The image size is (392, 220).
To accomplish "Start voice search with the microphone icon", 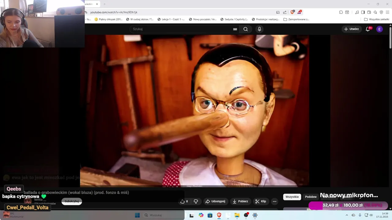I will coord(259,29).
